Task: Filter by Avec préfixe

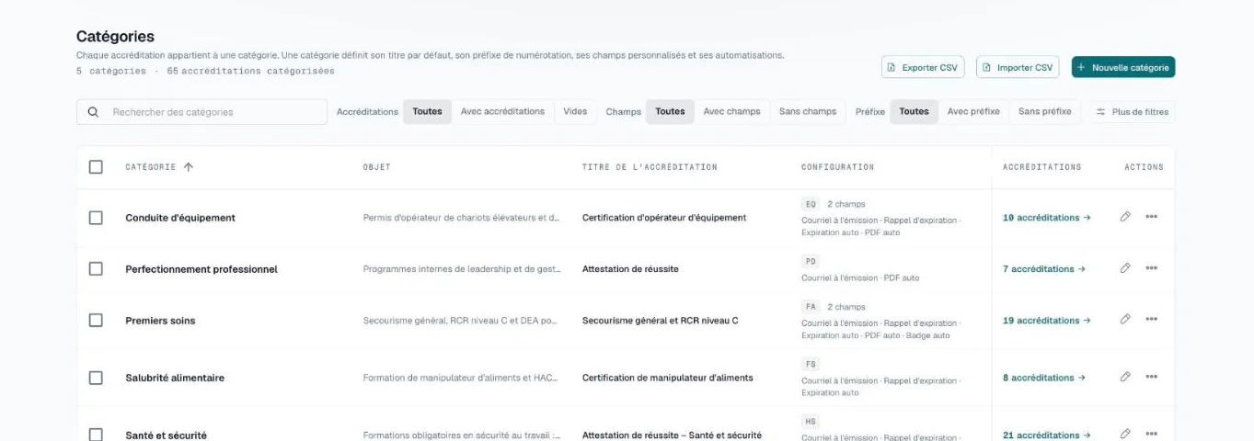Action: (973, 111)
